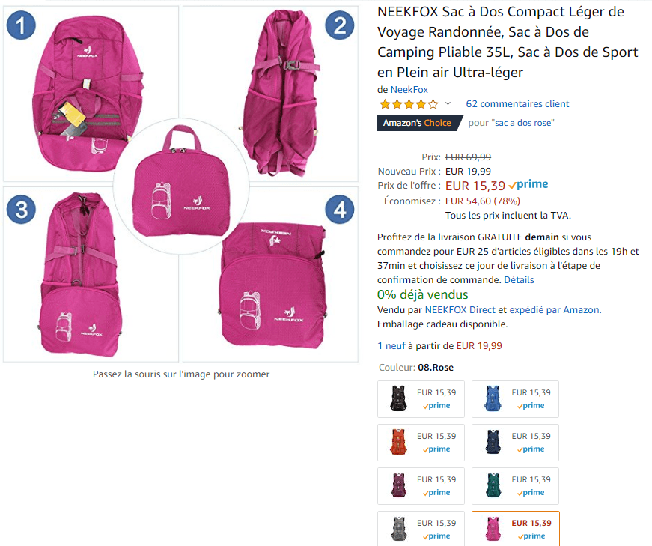Select the black backpack color swatch
Image resolution: width=652 pixels, height=546 pixels.
421,399
